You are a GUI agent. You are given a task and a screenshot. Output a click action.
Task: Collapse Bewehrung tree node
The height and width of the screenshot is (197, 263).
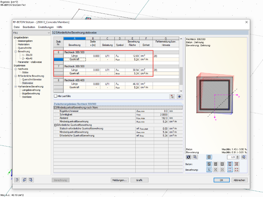pyautogui.click(x=16, y=51)
